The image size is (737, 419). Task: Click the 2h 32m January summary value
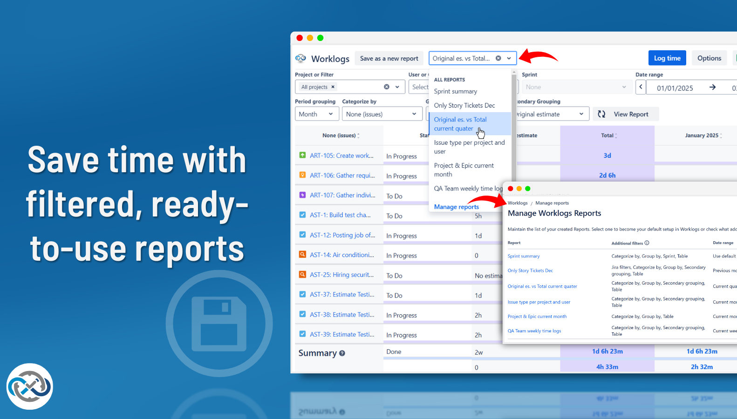pyautogui.click(x=702, y=367)
